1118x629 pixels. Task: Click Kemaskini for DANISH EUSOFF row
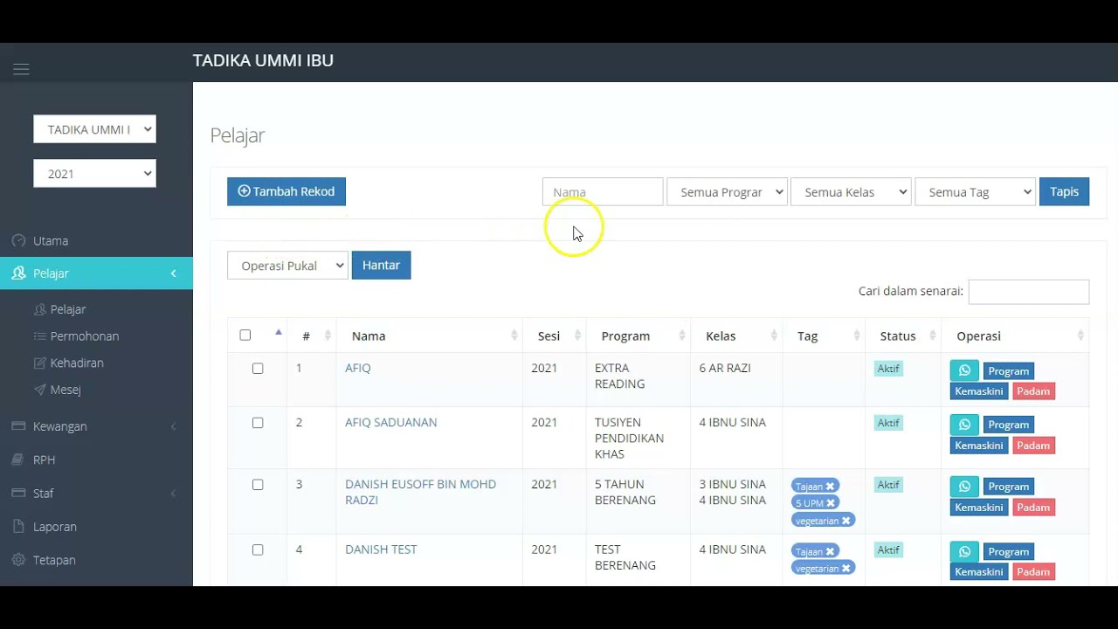[979, 508]
